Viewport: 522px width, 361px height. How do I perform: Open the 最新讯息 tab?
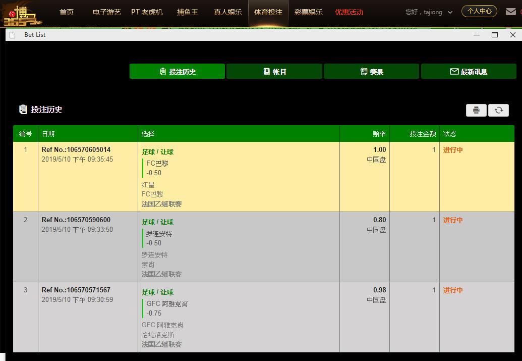[x=469, y=71]
